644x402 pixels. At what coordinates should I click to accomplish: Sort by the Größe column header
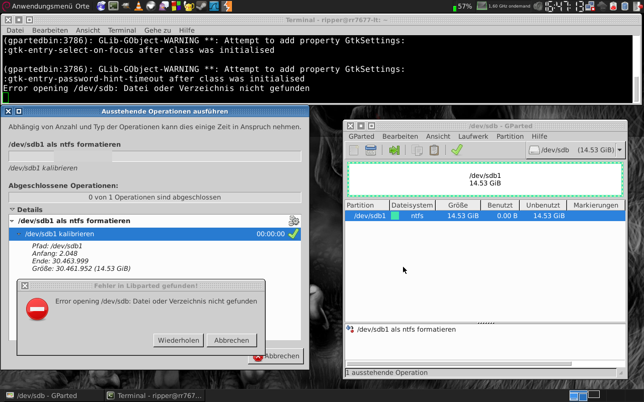[458, 205]
